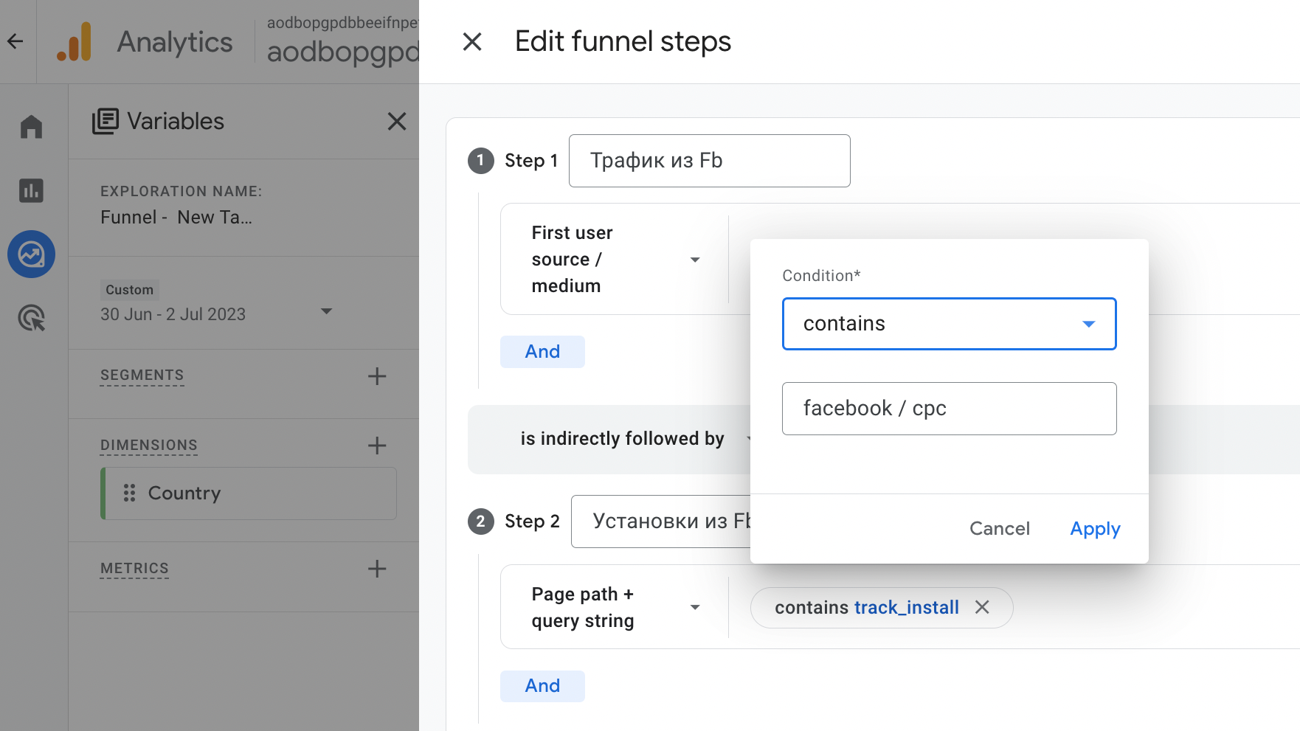The height and width of the screenshot is (731, 1300).
Task: Click the facebook / cpc value field
Action: coord(948,409)
